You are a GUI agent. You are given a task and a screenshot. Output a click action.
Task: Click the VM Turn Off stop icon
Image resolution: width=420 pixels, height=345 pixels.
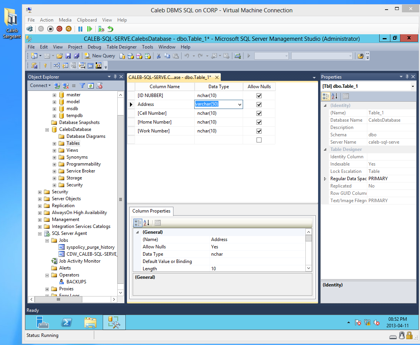tap(50, 28)
